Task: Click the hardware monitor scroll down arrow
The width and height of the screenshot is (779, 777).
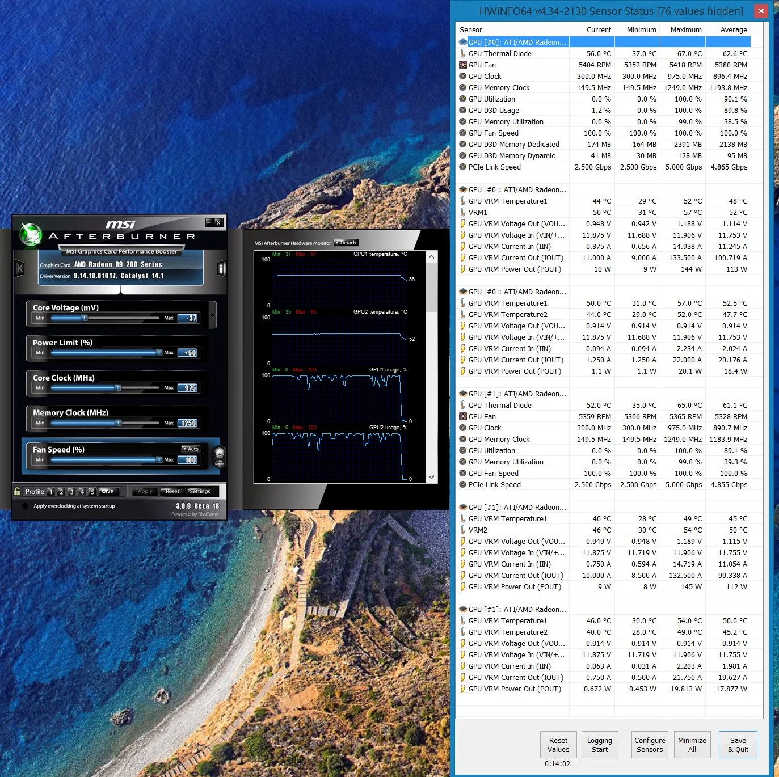Action: 432,478
